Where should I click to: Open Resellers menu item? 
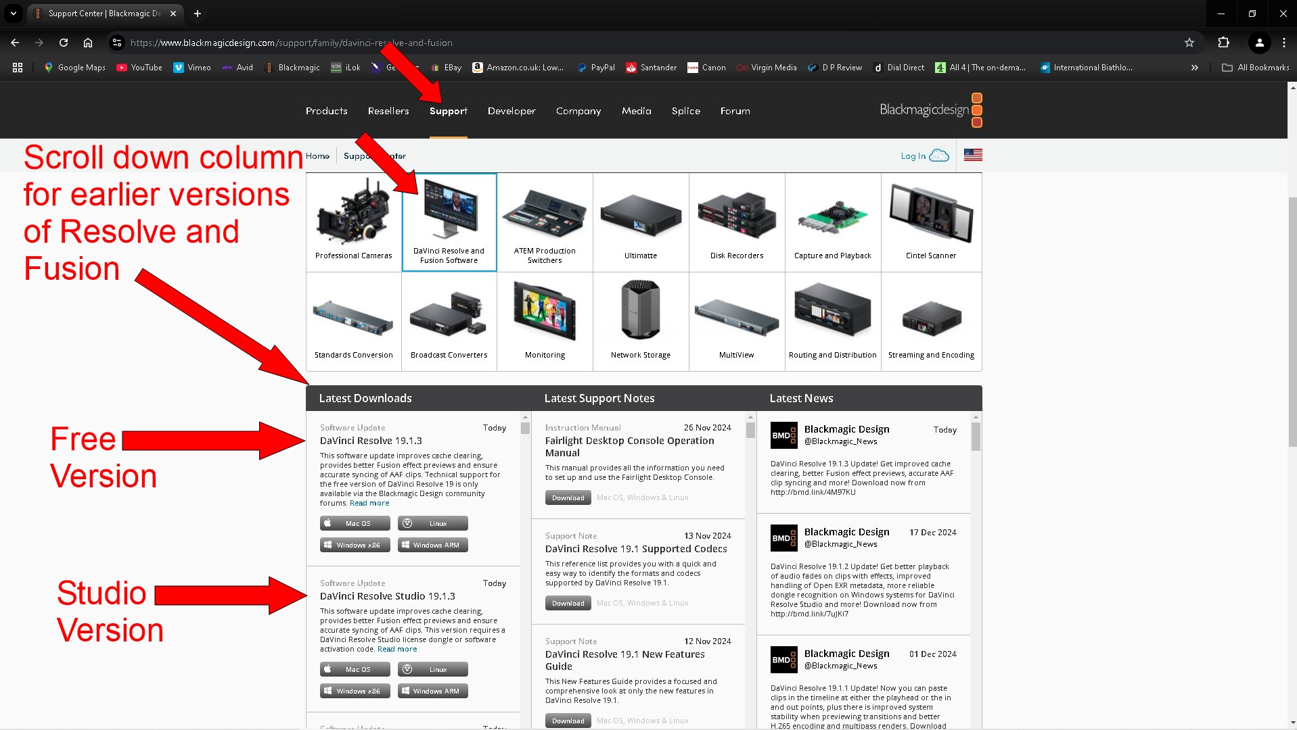point(388,111)
